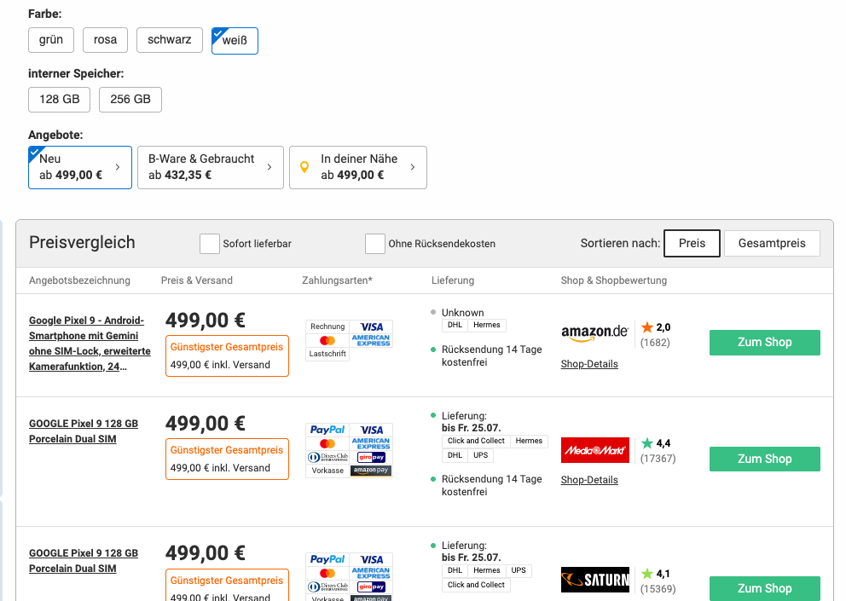Viewport: 846px width, 601px height.
Task: Click the 499,00 € price in the Saturn offer
Action: pyautogui.click(x=206, y=553)
